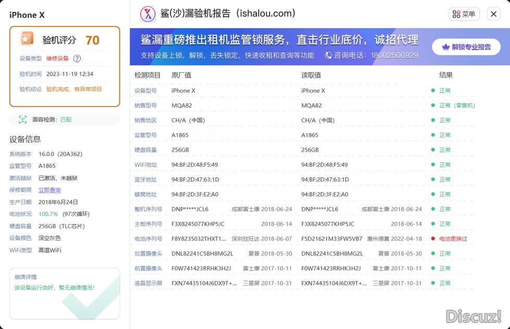This screenshot has height=329, width=510.
Task: Click the face scan icon beside 面容检测
Action: (22, 120)
